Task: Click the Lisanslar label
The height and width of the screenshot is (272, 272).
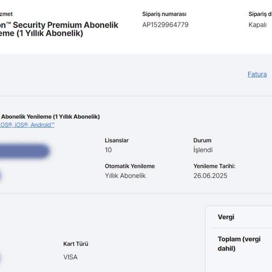Action: [117, 140]
